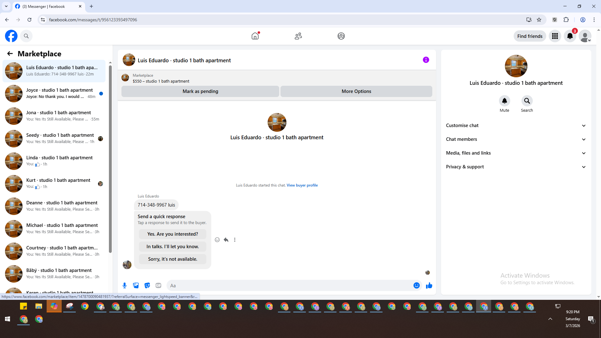Open Luis Eduardo chat in list

[x=54, y=71]
